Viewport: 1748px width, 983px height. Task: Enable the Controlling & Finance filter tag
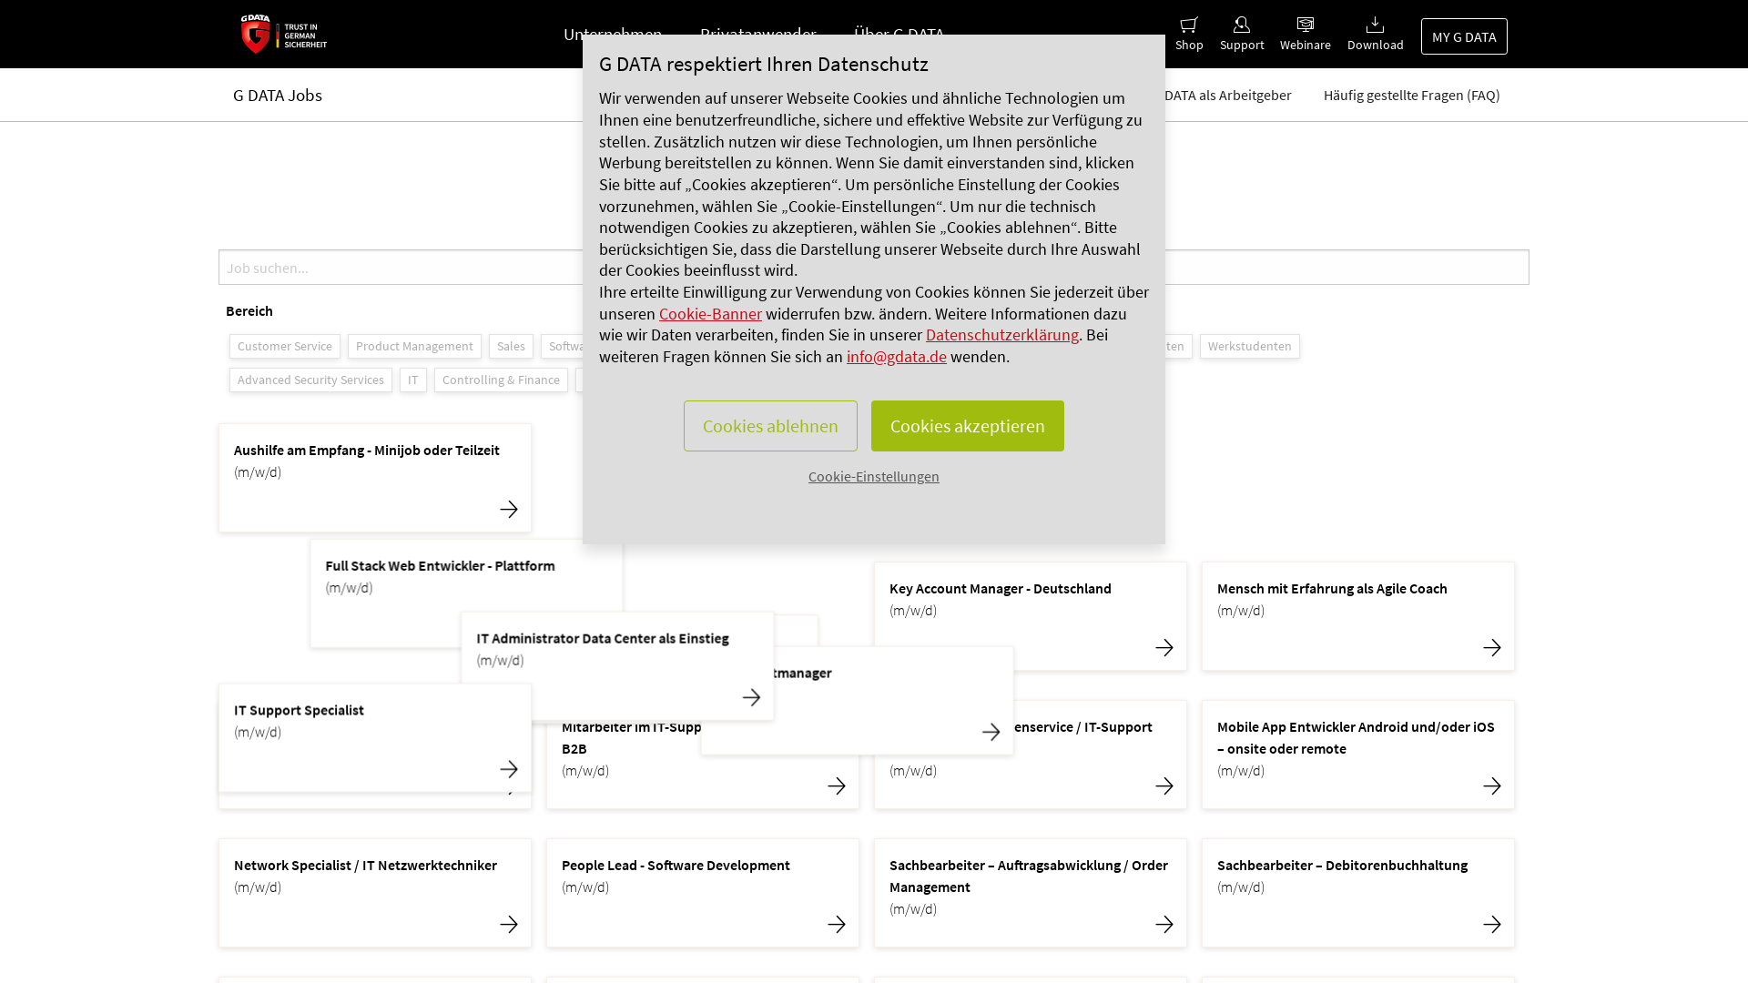pyautogui.click(x=501, y=380)
